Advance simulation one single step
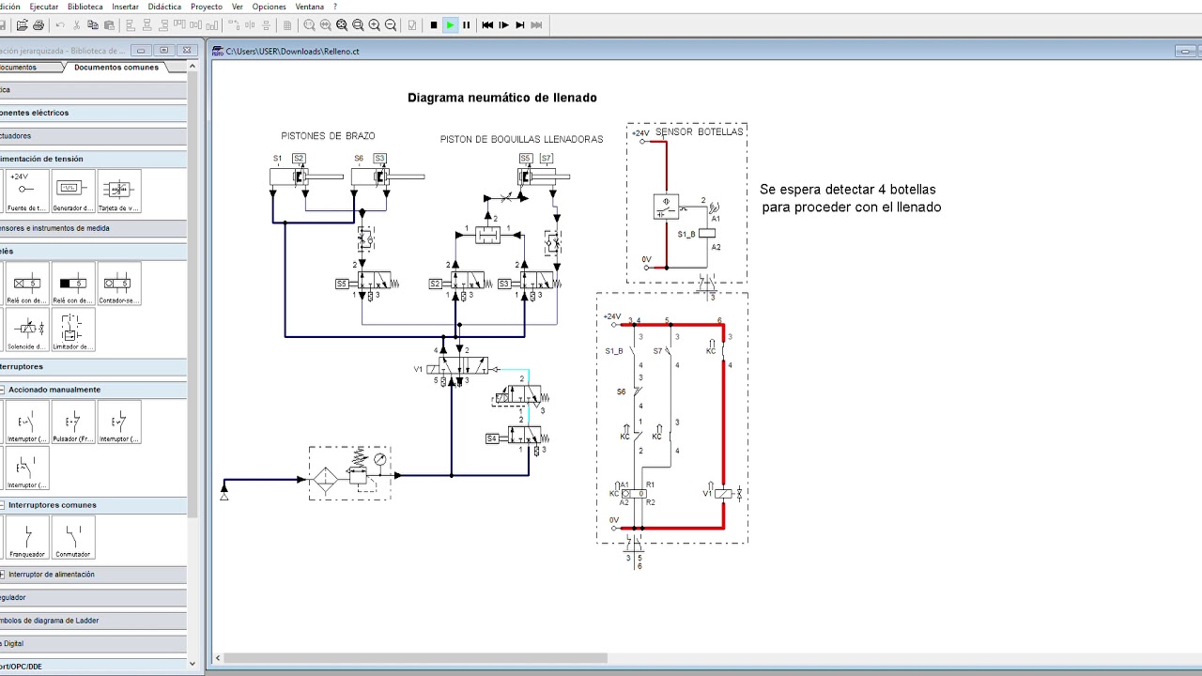Image resolution: width=1202 pixels, height=676 pixels. click(x=503, y=25)
